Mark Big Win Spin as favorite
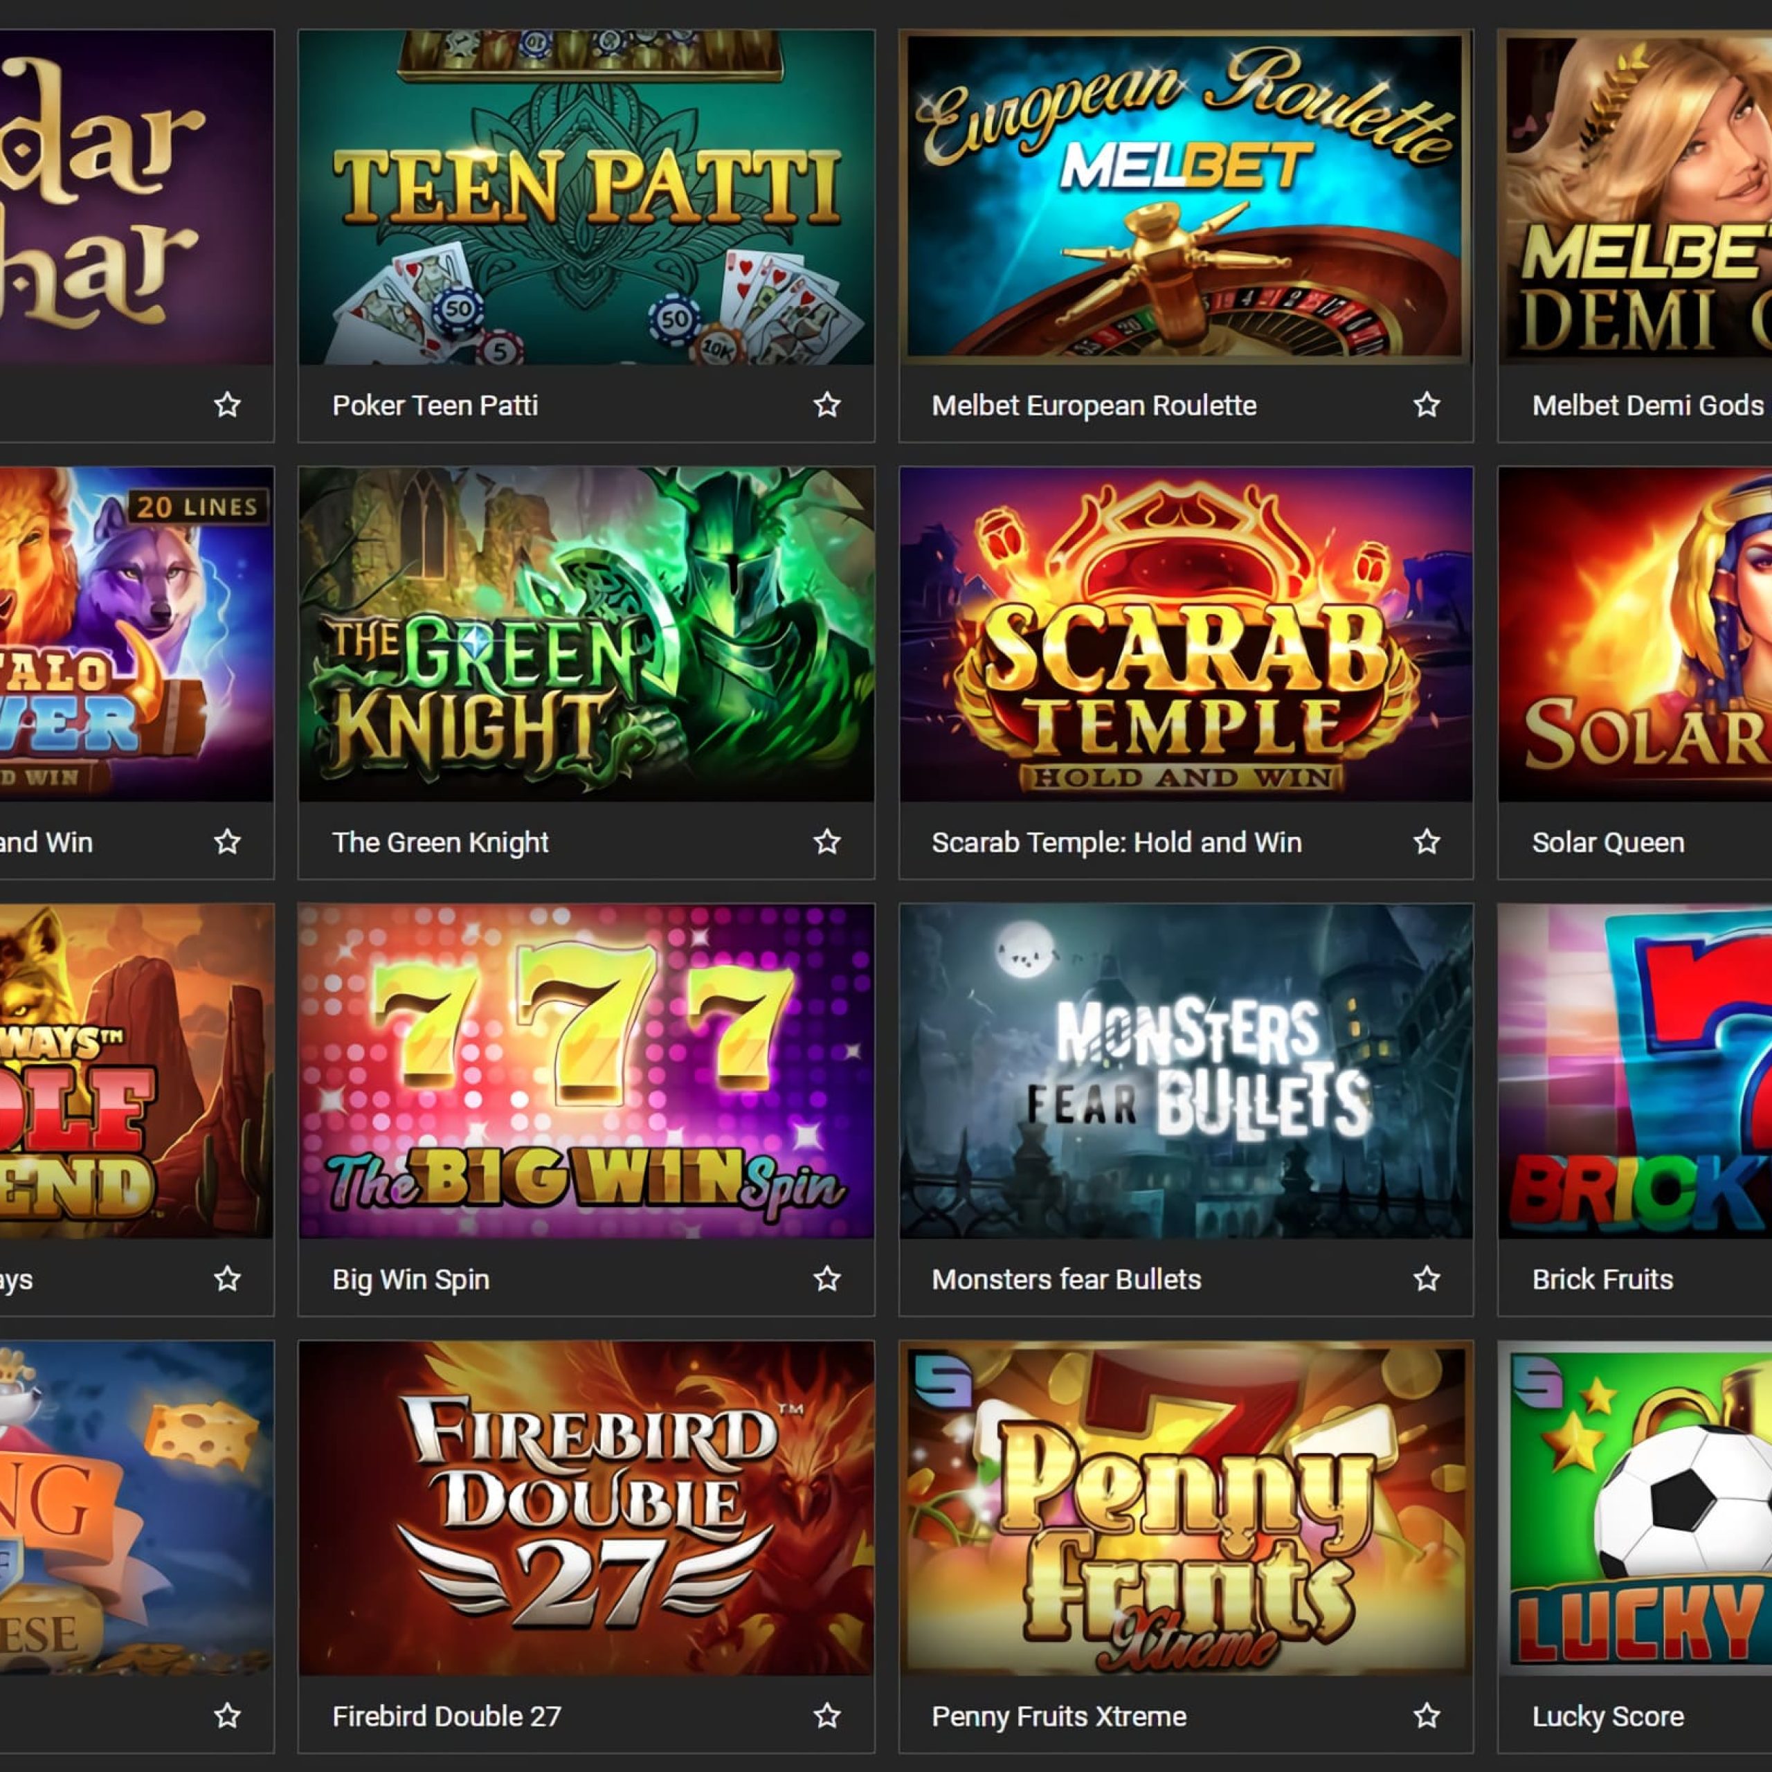The image size is (1772, 1772). tap(826, 1278)
